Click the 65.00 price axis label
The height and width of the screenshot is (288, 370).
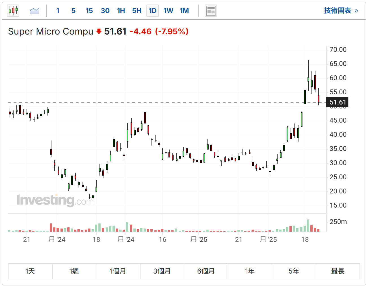338,64
